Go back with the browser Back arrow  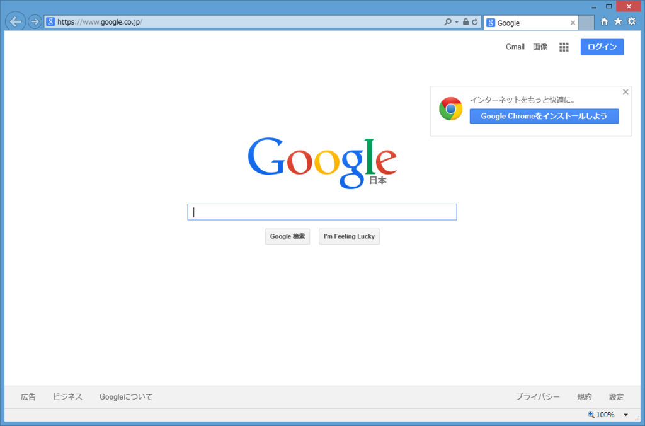[x=16, y=21]
